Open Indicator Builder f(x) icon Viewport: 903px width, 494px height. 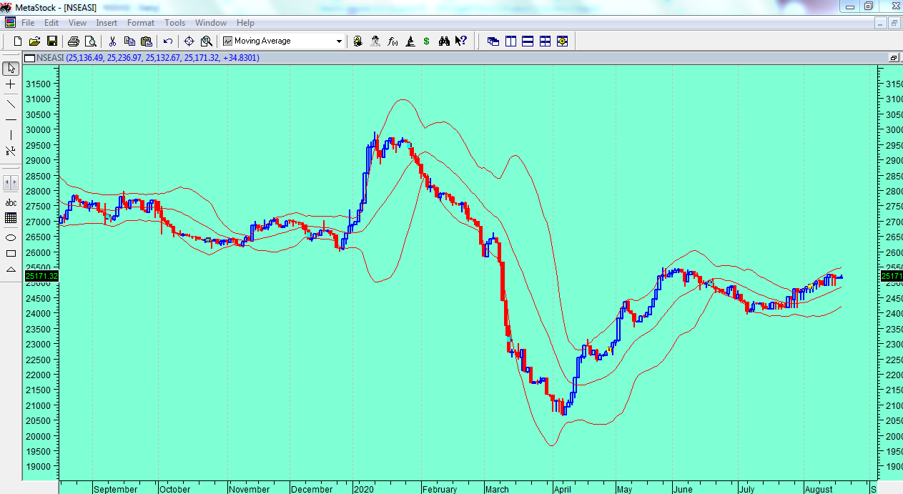[x=393, y=41]
